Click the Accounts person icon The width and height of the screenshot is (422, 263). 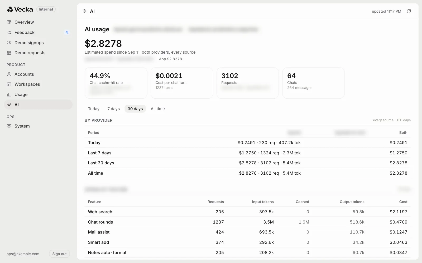pos(9,74)
